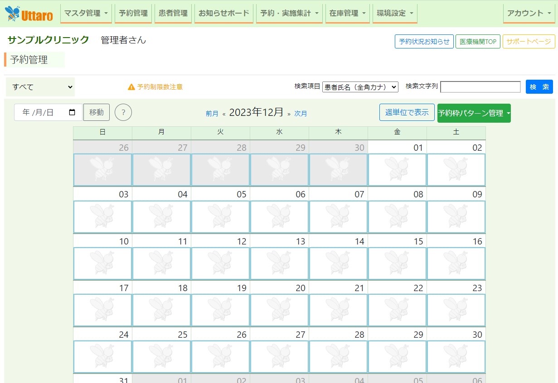Viewport: 558px width, 383px height.
Task: Open the マスタ管理 dropdown menu
Action: (x=86, y=14)
